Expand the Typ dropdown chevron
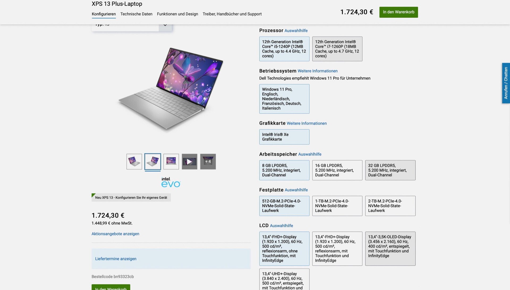510x290 pixels. pos(165,25)
